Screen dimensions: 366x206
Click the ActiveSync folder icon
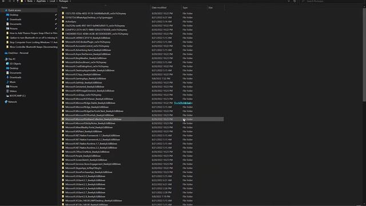click(x=63, y=22)
